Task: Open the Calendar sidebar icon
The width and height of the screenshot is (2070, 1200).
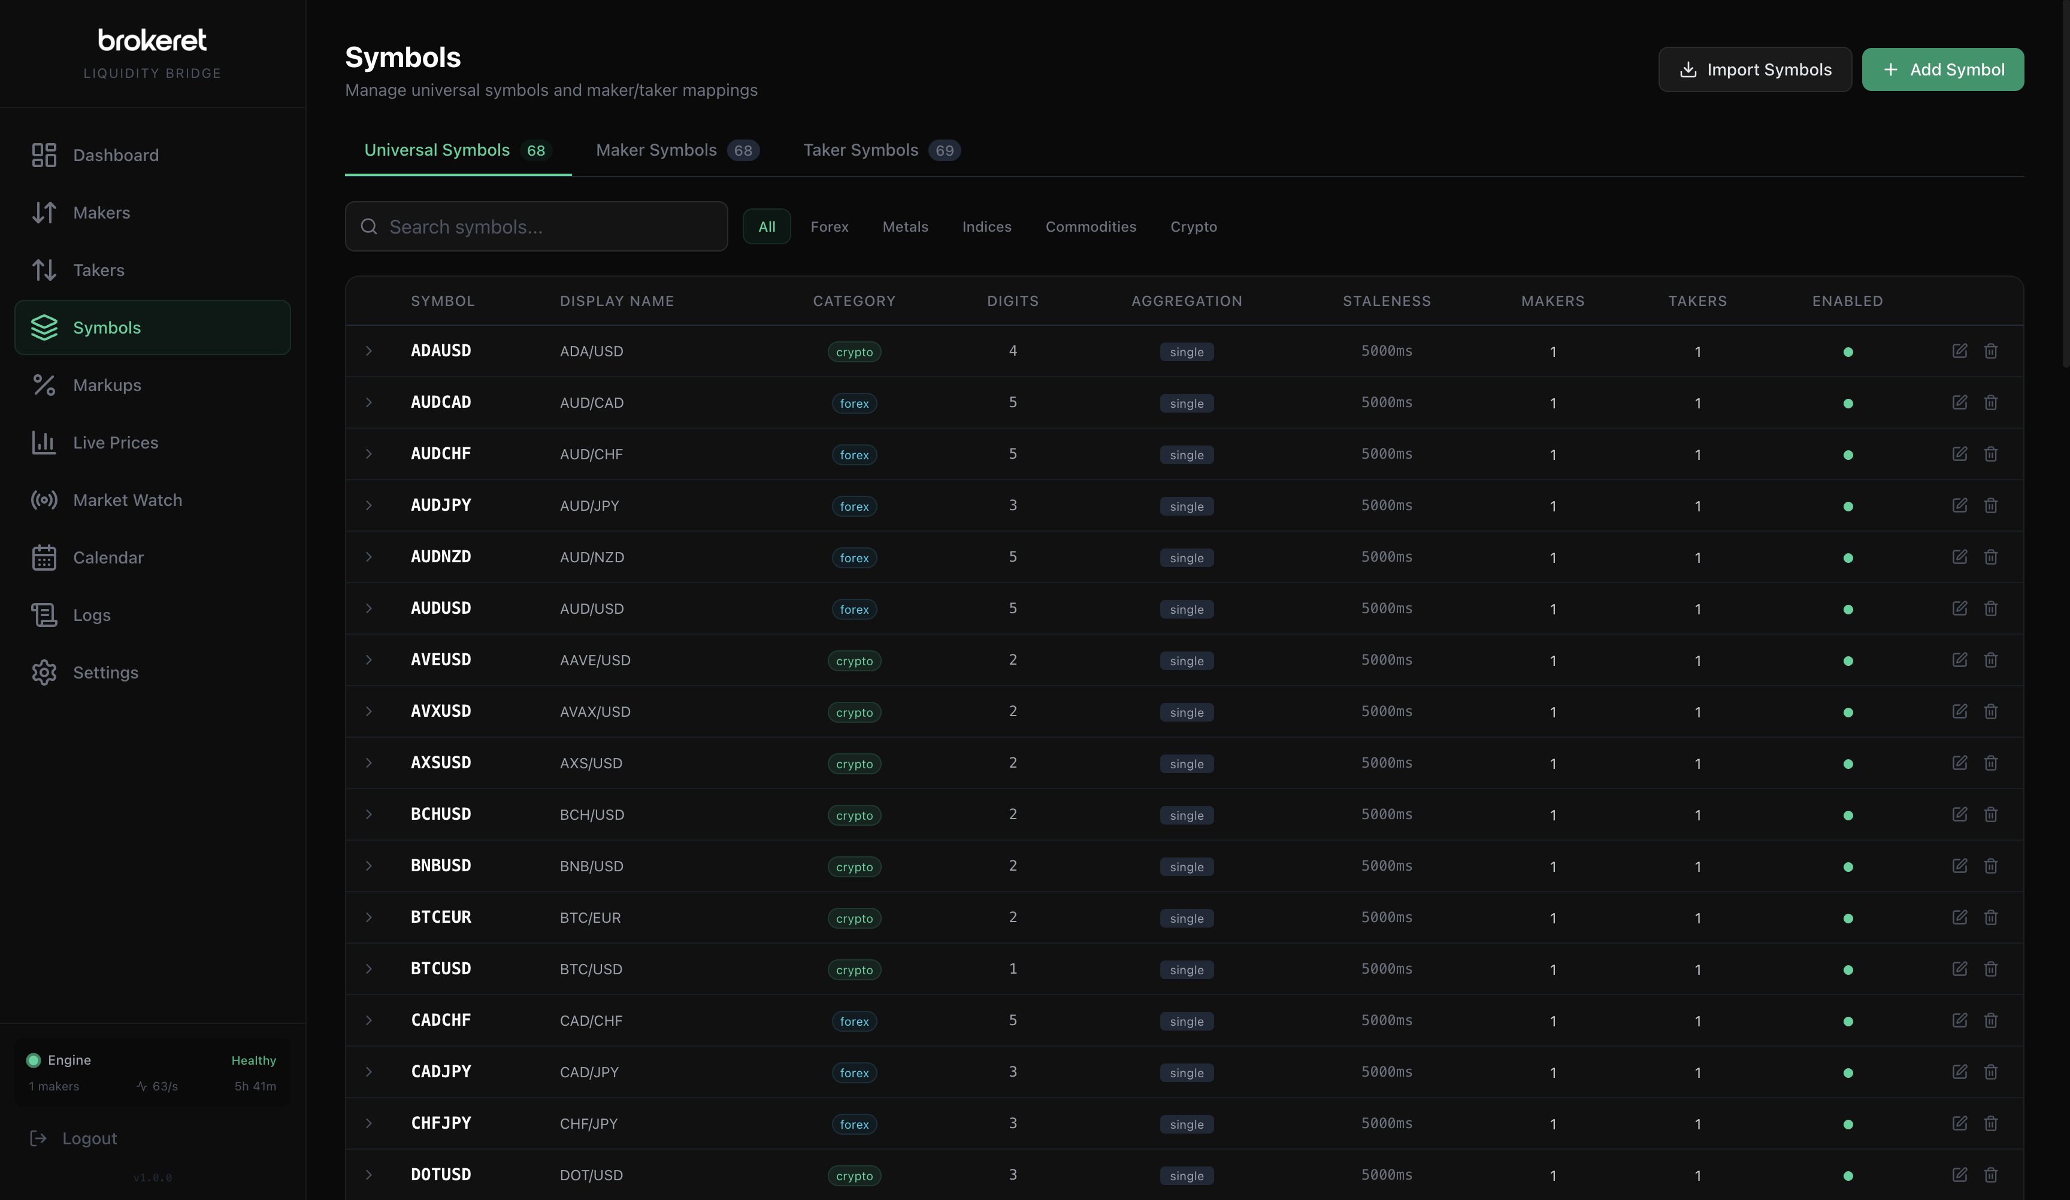Action: (44, 557)
